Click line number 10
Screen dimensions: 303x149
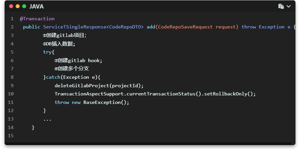11,94
